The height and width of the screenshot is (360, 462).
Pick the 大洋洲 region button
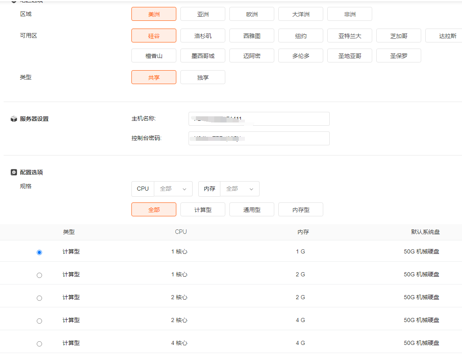point(301,14)
